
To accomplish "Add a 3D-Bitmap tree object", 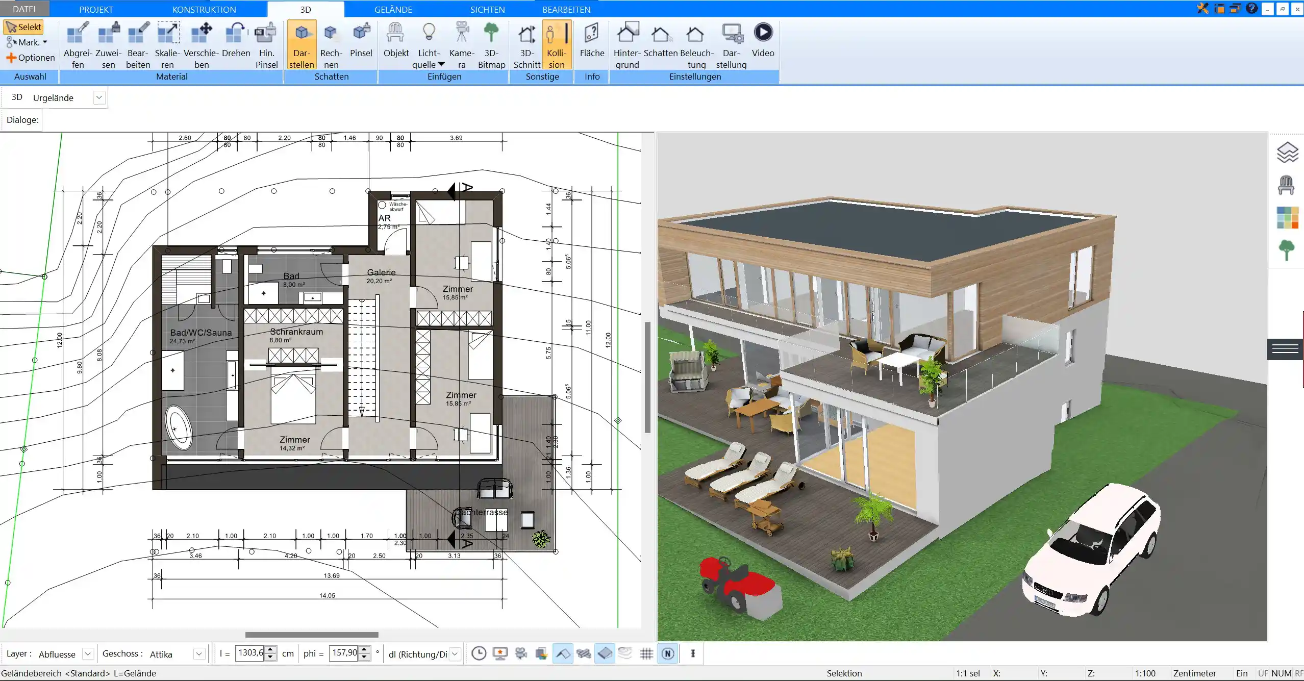I will click(491, 45).
